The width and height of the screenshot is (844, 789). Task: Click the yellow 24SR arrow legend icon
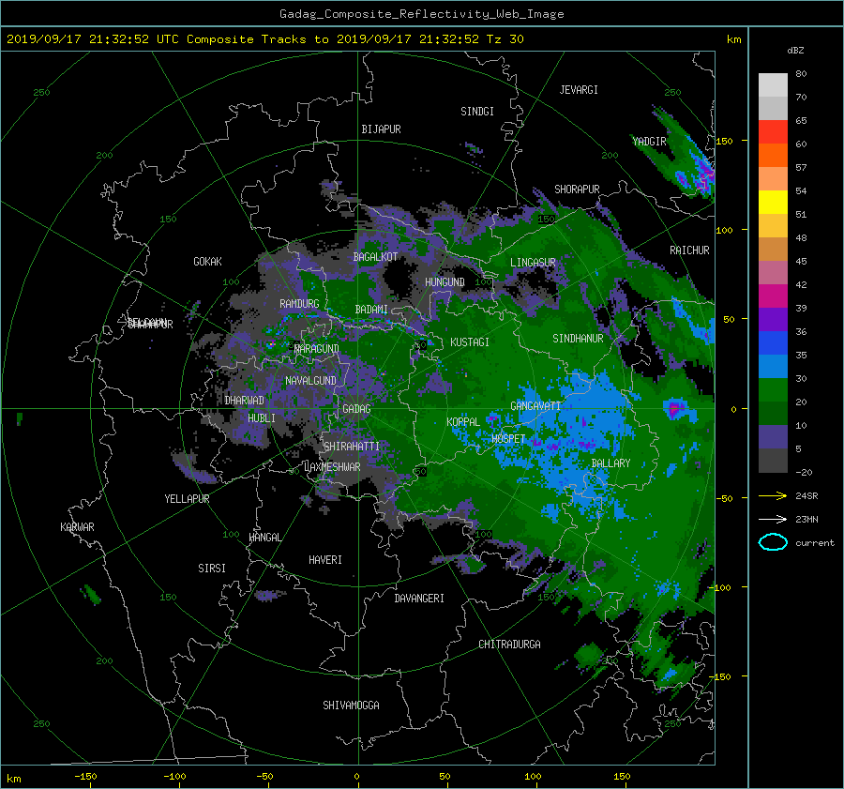pyautogui.click(x=773, y=495)
